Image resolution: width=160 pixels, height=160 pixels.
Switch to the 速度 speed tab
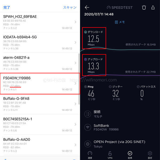point(90,155)
